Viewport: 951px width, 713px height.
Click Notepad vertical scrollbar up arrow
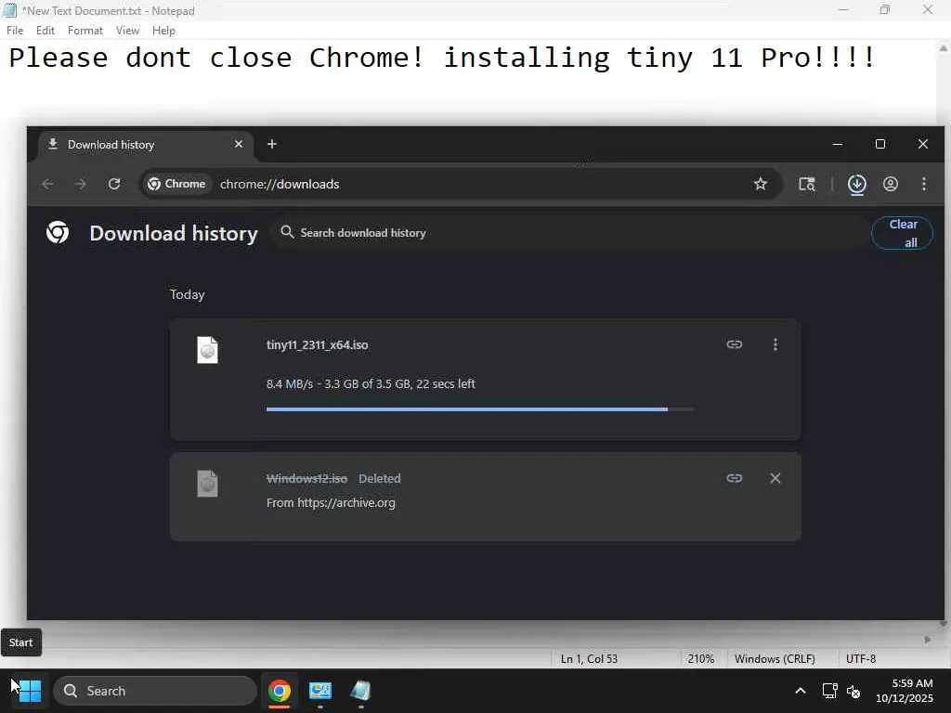(x=944, y=48)
